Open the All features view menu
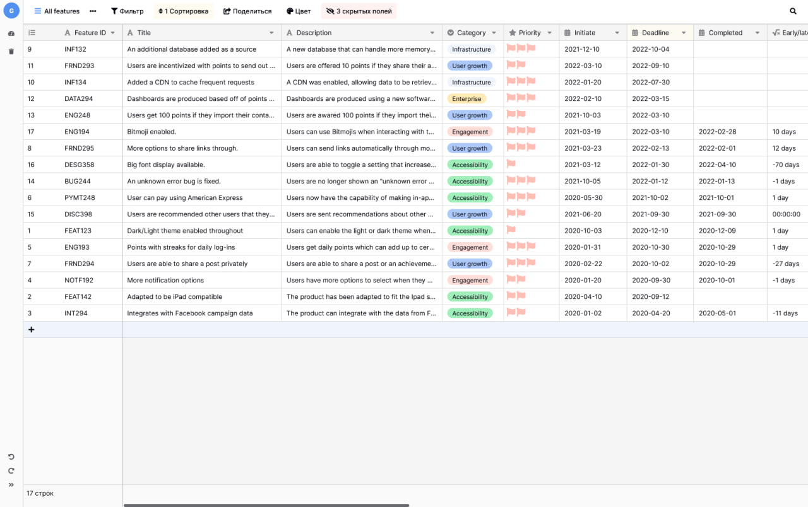The width and height of the screenshot is (808, 507). [57, 11]
